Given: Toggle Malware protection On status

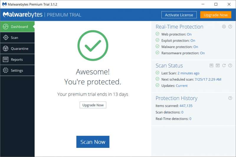Looking at the screenshot, I should coord(196,47).
